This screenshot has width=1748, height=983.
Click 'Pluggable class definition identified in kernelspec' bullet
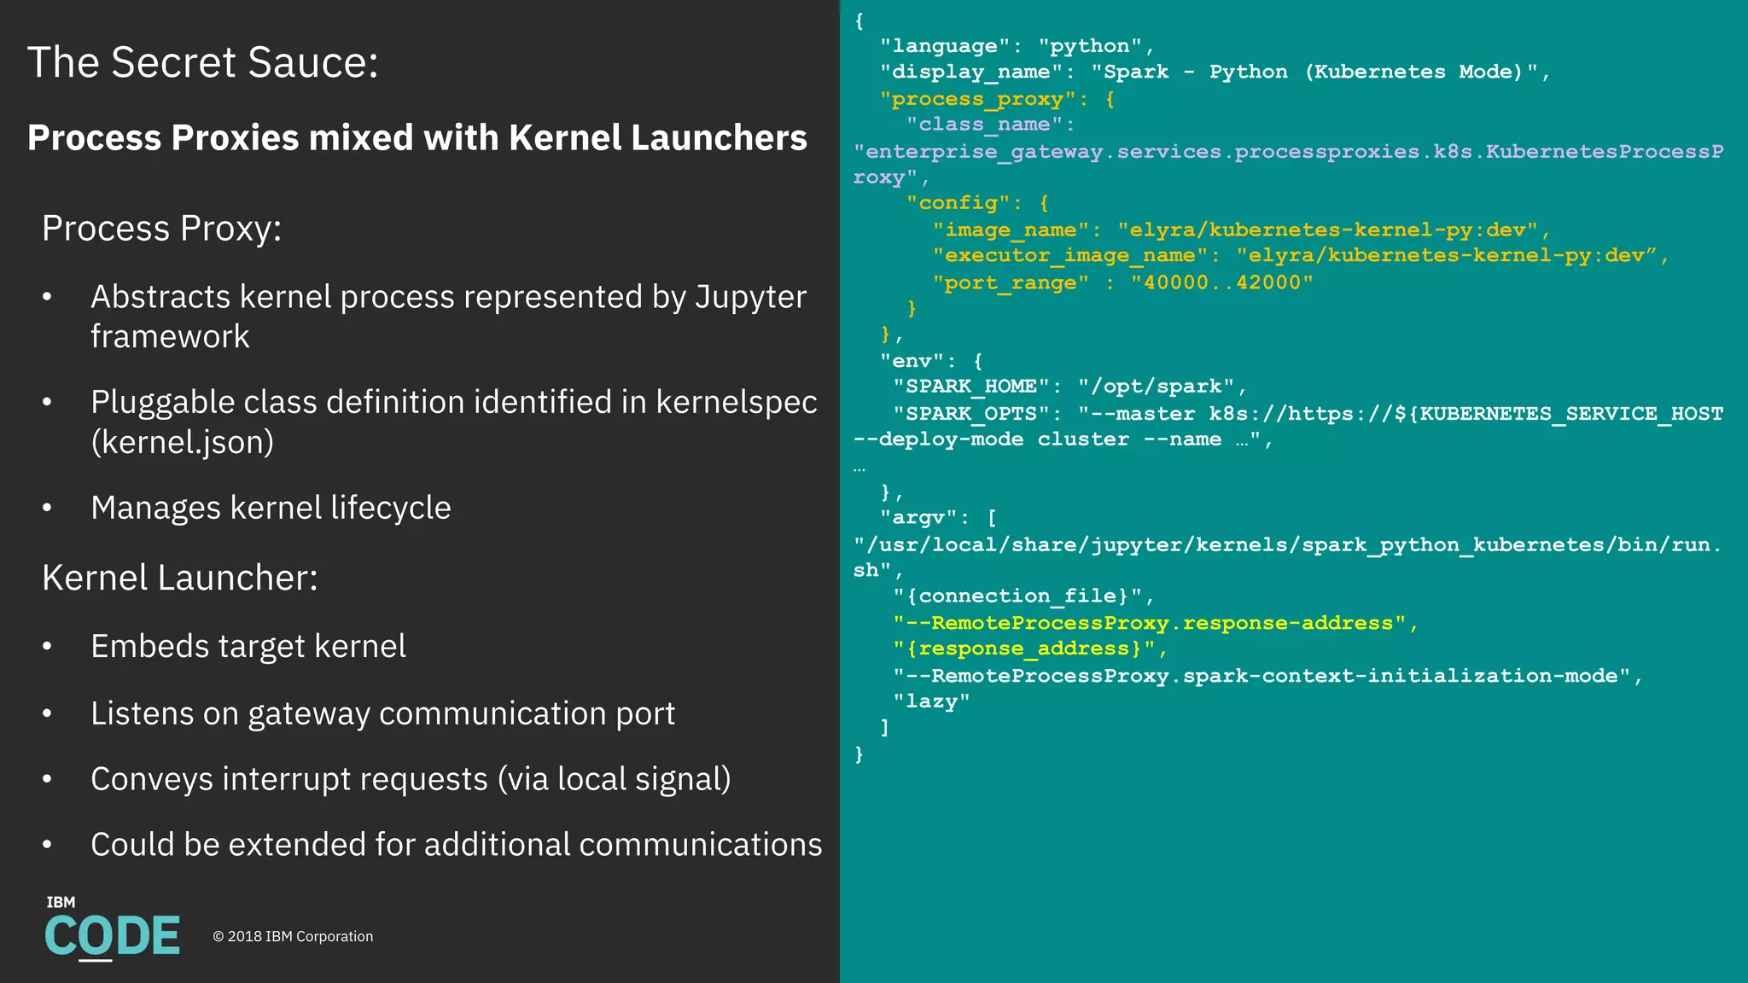coord(454,422)
